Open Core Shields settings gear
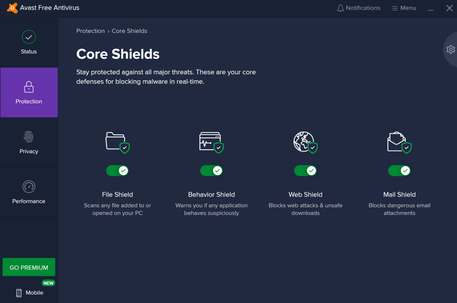The height and width of the screenshot is (303, 457). (451, 49)
